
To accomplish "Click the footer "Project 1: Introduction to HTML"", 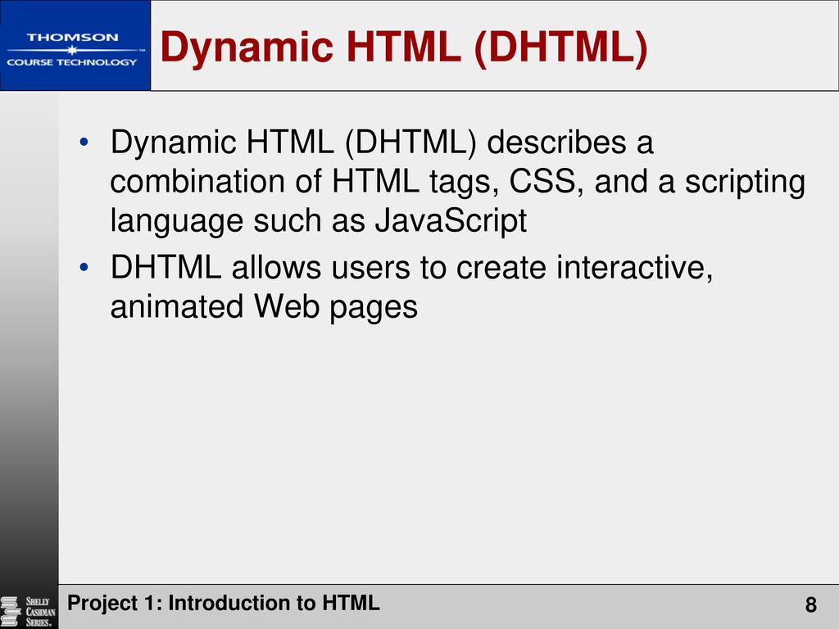I will (224, 604).
